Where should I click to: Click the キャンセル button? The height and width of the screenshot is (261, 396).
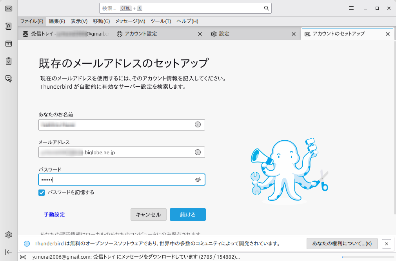pyautogui.click(x=148, y=215)
